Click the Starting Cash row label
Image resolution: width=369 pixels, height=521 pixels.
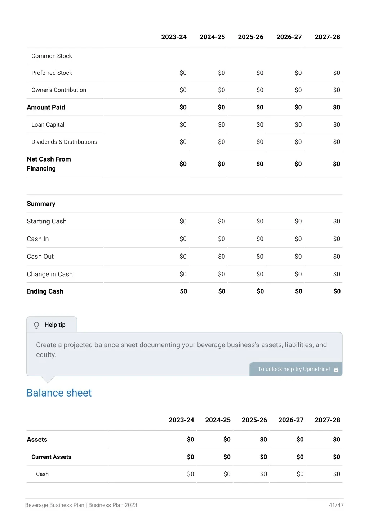click(x=46, y=221)
